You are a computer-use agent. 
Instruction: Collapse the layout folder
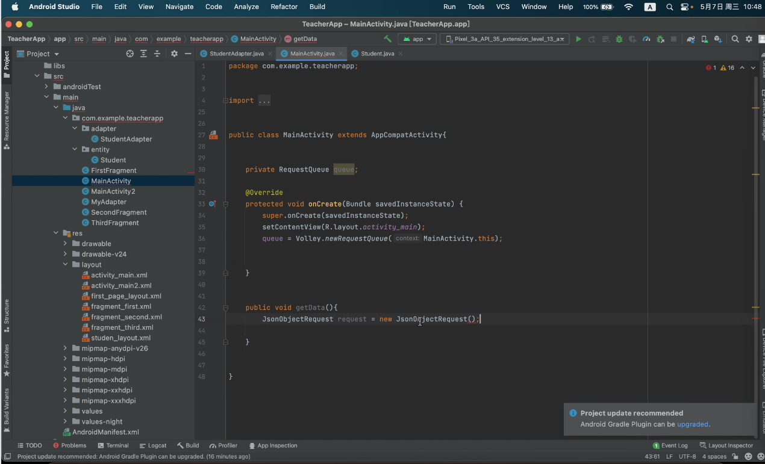coord(65,264)
